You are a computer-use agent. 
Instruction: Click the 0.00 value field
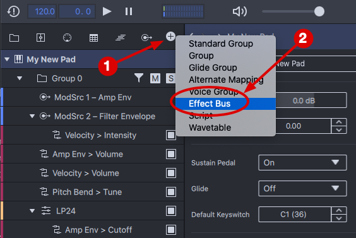(x=303, y=126)
